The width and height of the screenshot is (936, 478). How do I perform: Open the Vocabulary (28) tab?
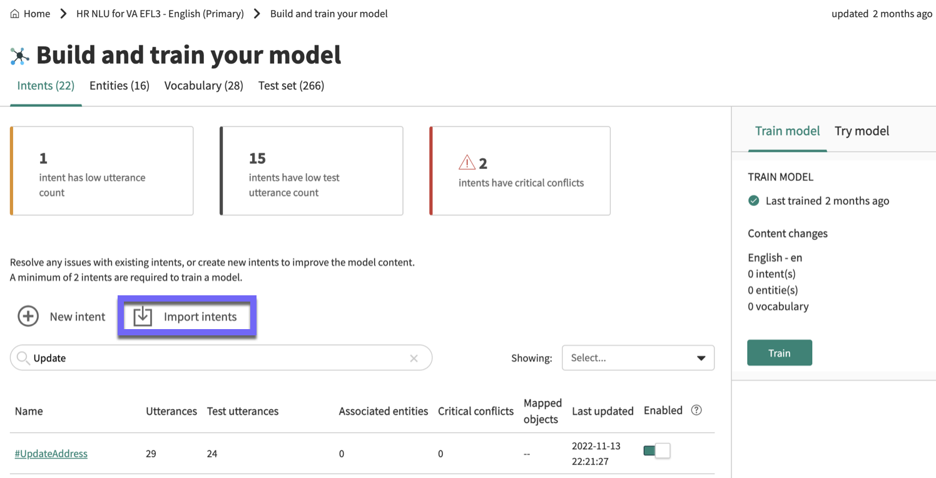pyautogui.click(x=204, y=86)
